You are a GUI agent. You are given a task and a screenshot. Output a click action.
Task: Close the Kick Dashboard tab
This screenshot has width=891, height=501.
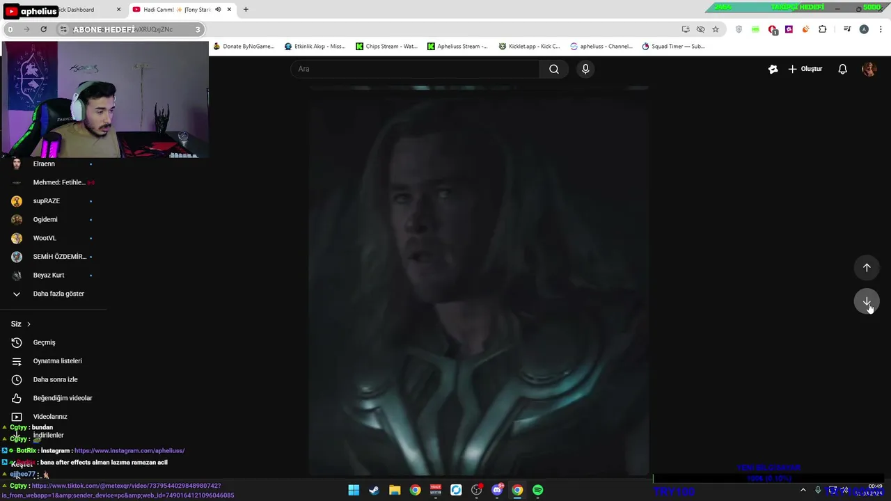118,10
